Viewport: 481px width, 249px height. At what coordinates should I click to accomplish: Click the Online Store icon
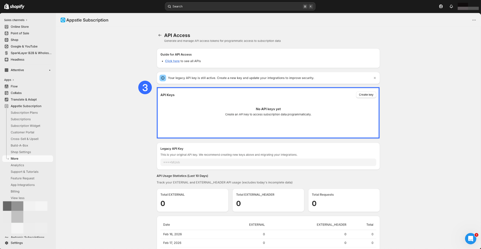click(x=7, y=27)
